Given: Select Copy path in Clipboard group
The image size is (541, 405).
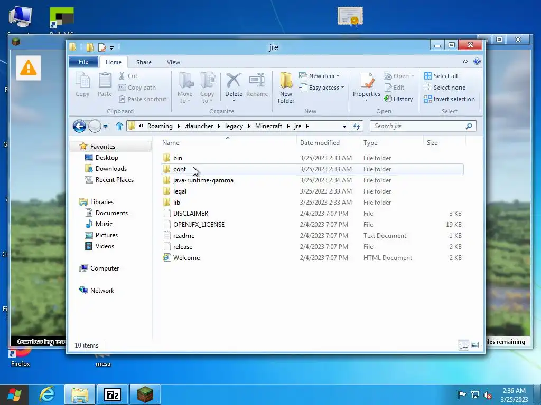Looking at the screenshot, I should (x=137, y=88).
